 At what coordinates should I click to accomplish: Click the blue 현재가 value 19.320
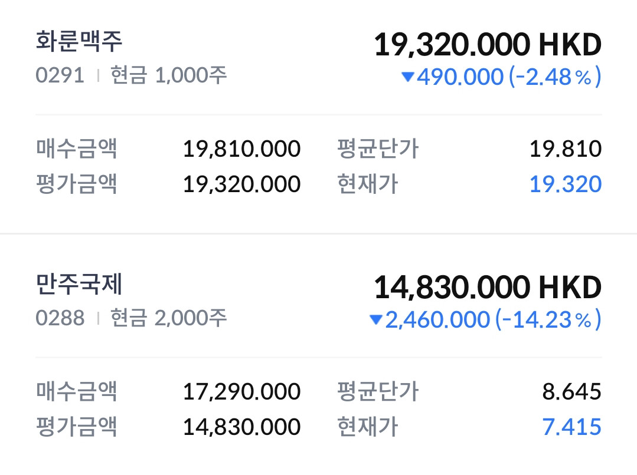pyautogui.click(x=566, y=184)
